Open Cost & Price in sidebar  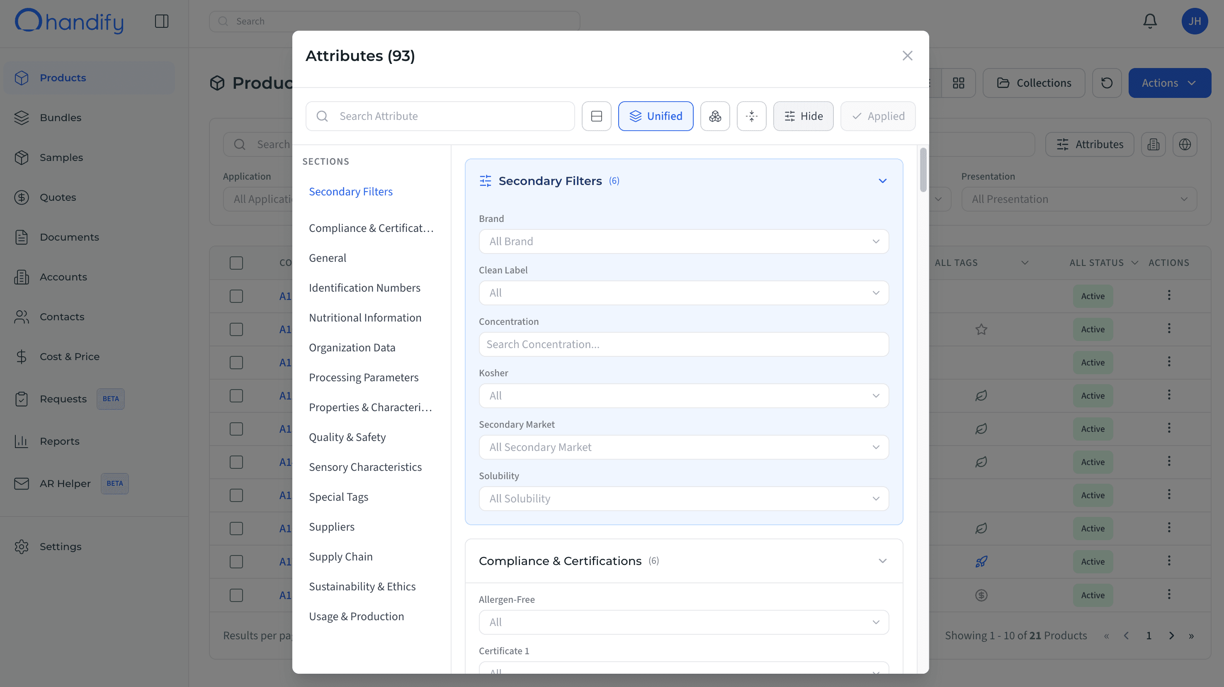89,357
